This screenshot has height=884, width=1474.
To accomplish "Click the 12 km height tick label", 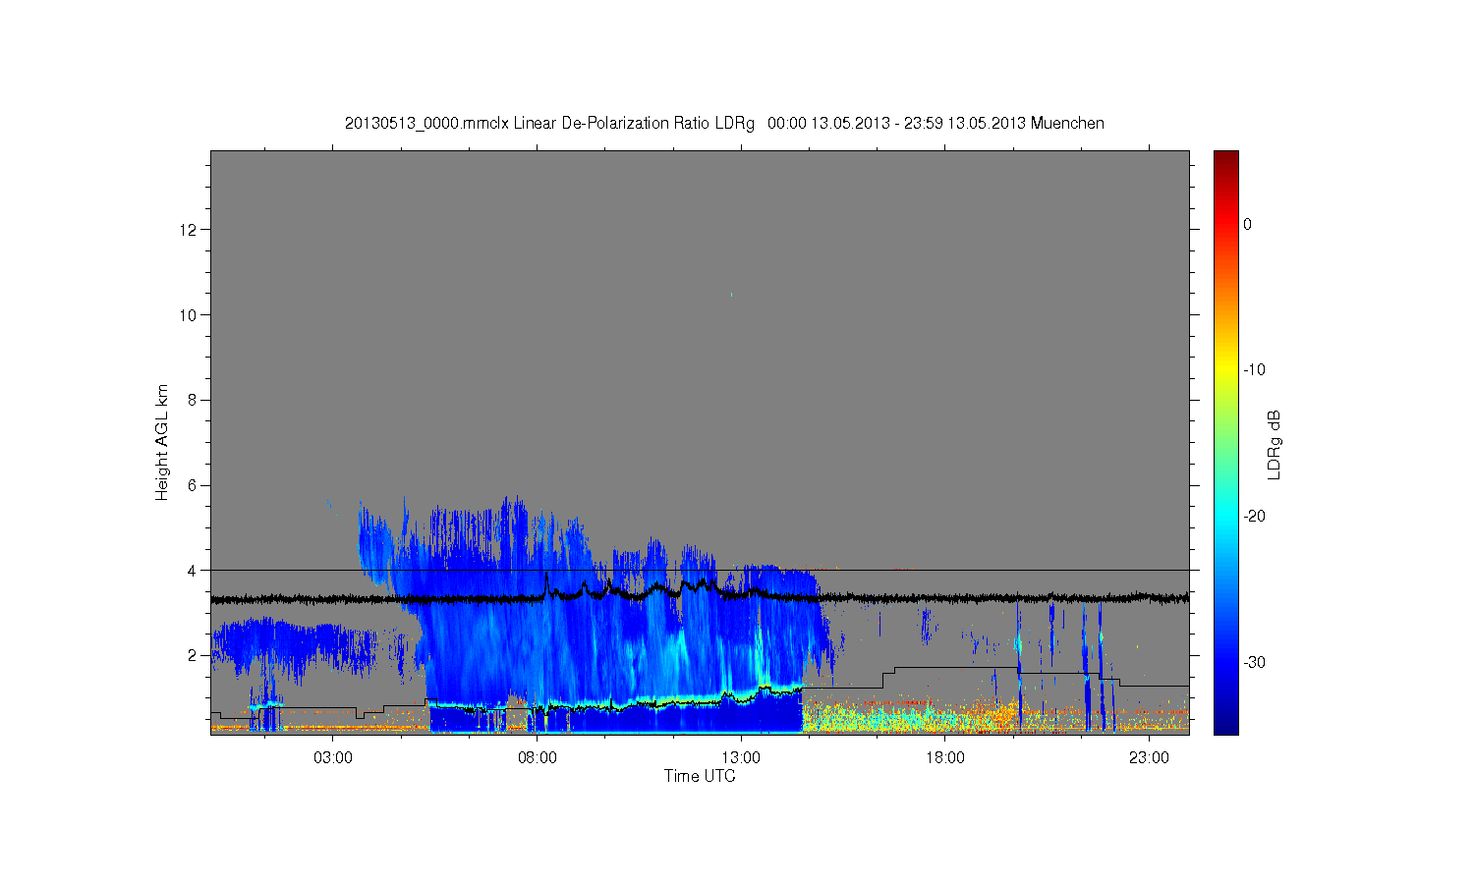I will pos(190,230).
